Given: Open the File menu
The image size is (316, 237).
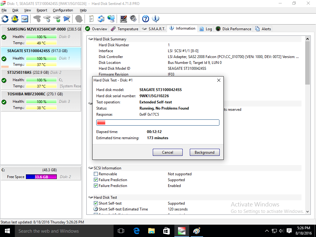Looking at the screenshot, I should tap(4, 10).
